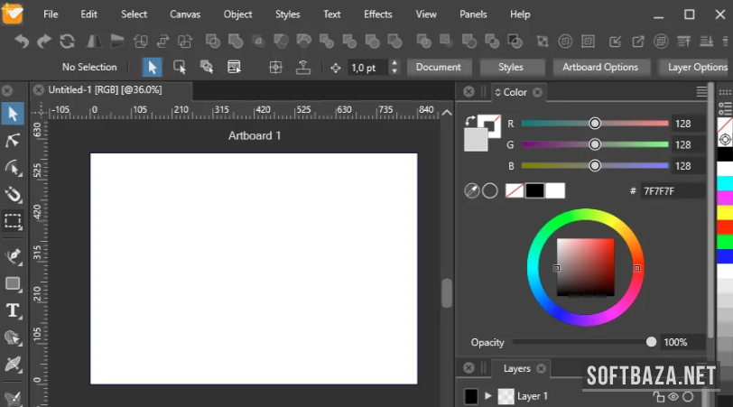Click the Undo arrow icon
This screenshot has height=407, width=733.
[x=22, y=42]
